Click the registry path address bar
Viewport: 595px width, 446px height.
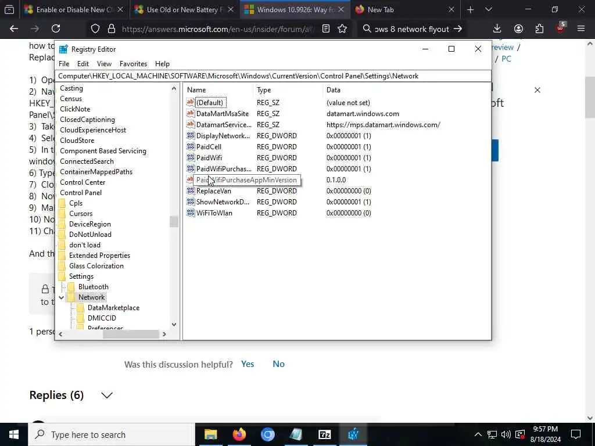pos(273,76)
